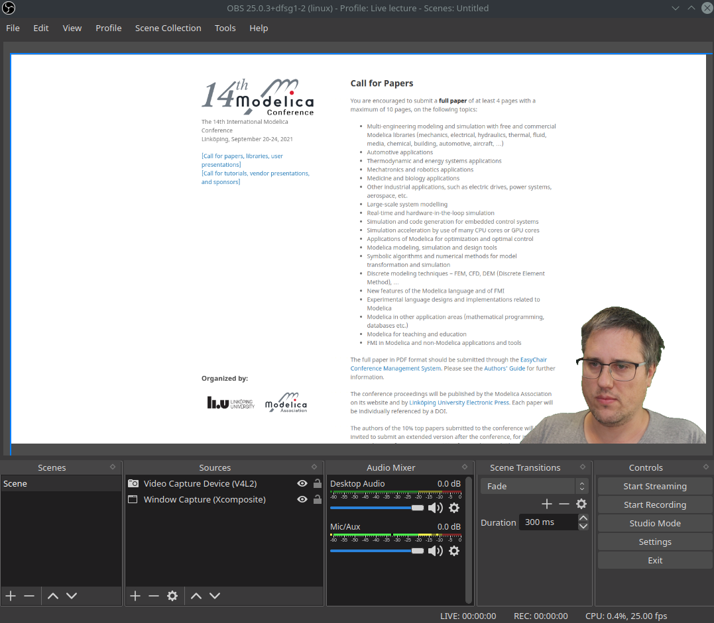
Task: Open source properties gear in Sources toolbar
Action: click(x=172, y=596)
